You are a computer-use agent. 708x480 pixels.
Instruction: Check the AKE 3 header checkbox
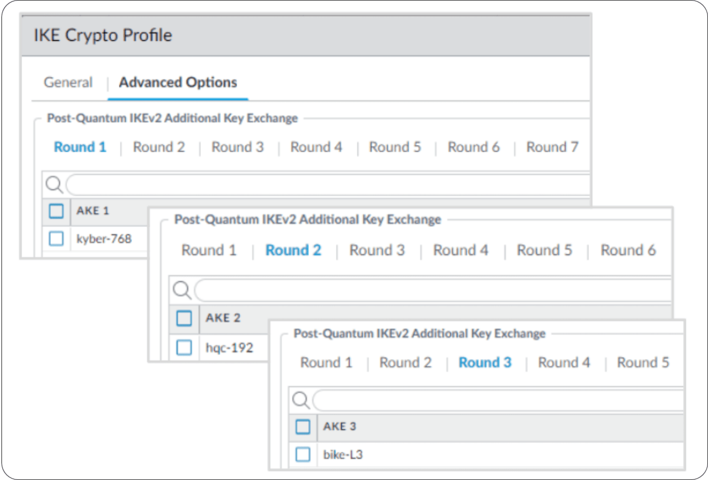coord(302,427)
